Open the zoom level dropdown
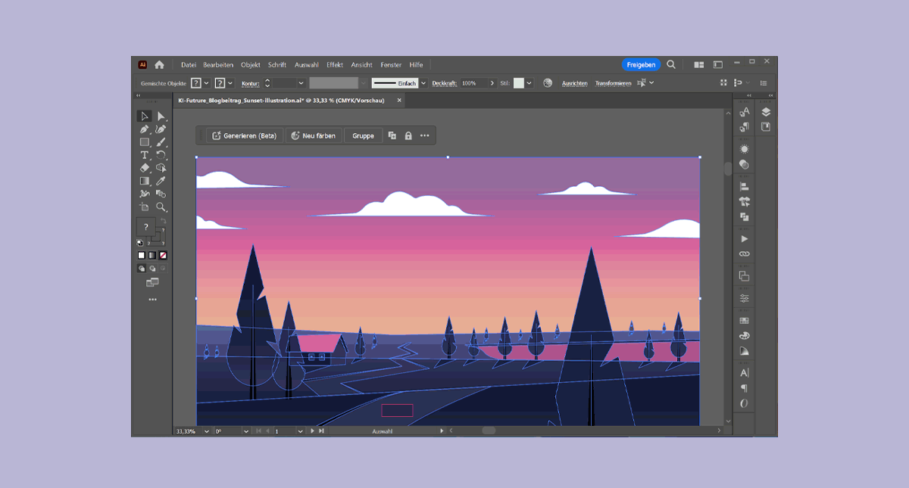Image resolution: width=909 pixels, height=488 pixels. [x=208, y=431]
